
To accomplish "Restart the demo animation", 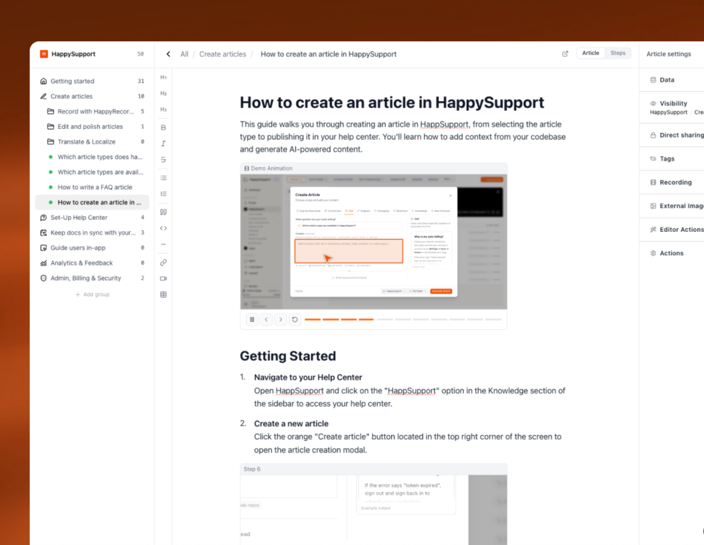I will [295, 319].
